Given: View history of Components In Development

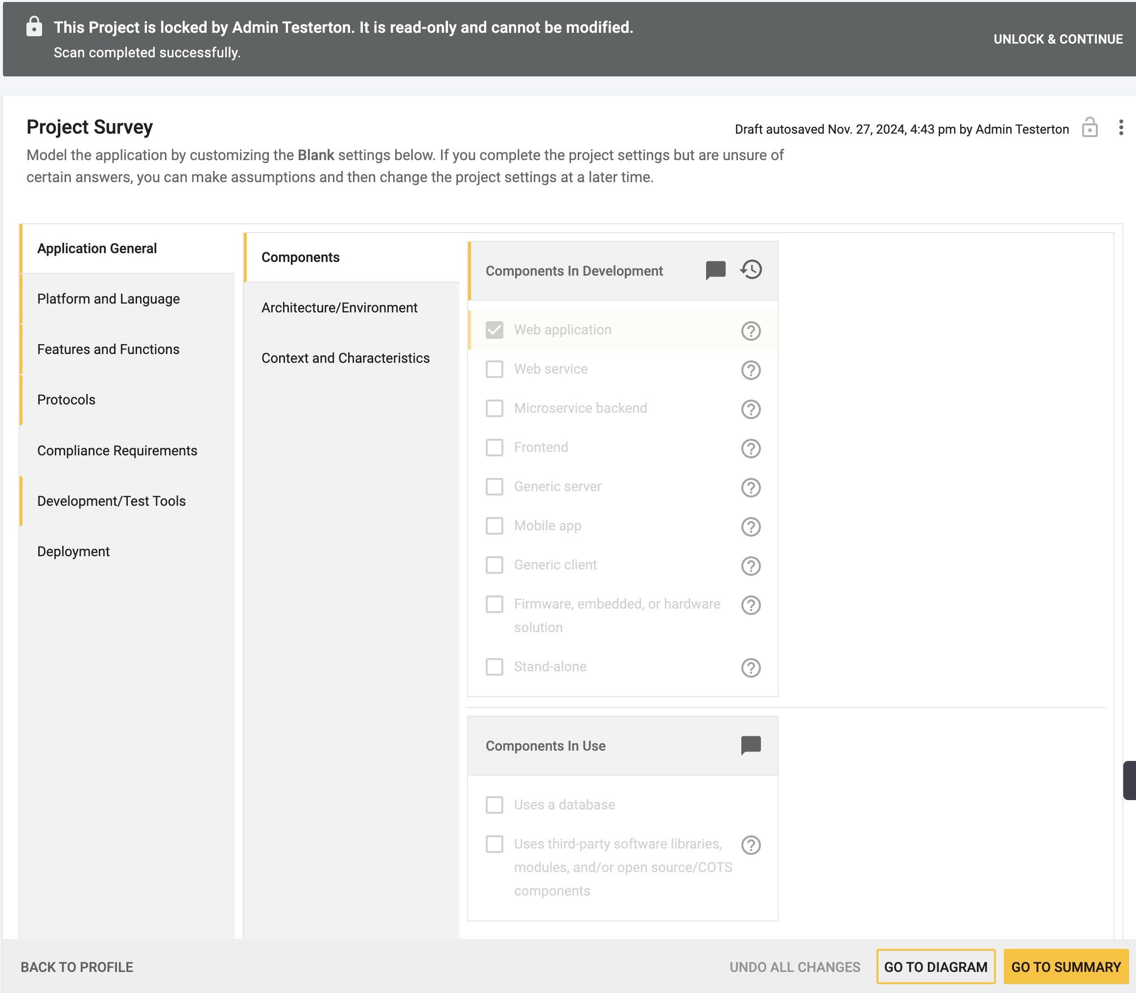Looking at the screenshot, I should [x=751, y=270].
